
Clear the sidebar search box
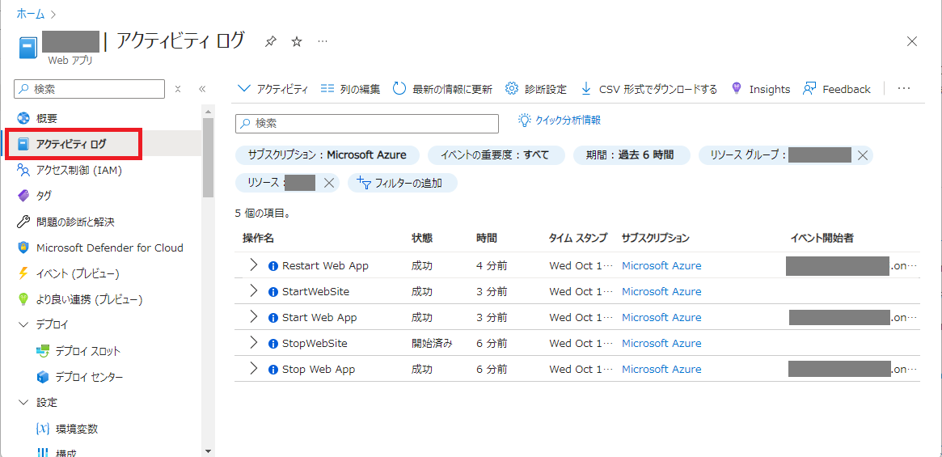point(178,89)
